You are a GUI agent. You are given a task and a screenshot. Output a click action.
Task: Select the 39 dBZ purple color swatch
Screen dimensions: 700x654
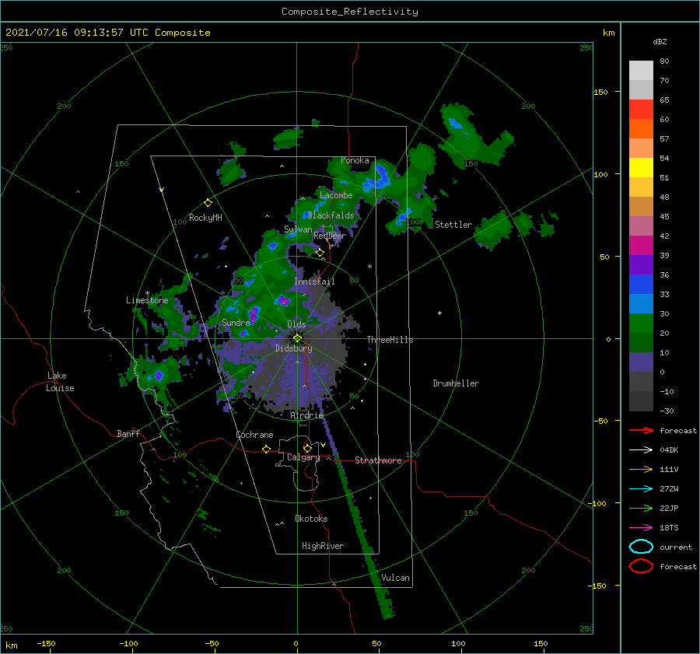pyautogui.click(x=641, y=264)
